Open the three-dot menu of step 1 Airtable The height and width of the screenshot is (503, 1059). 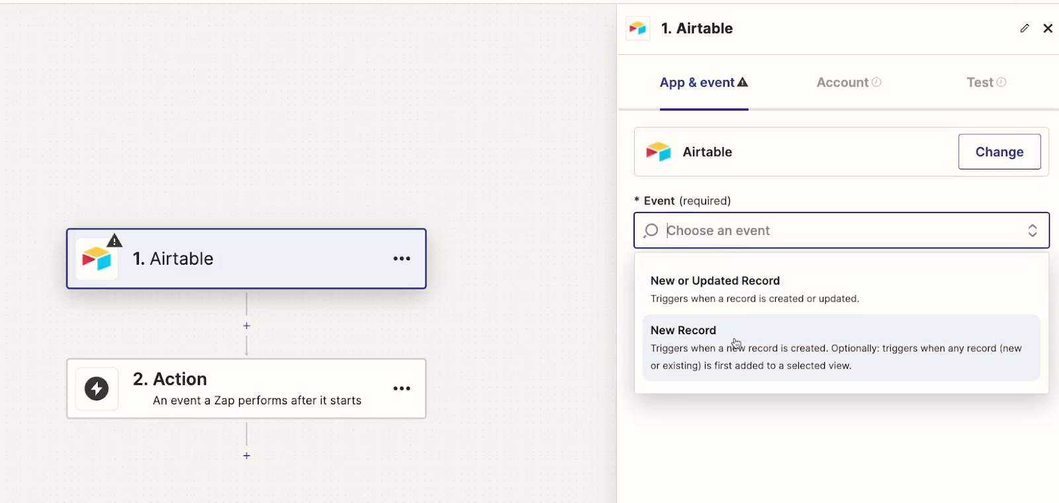click(x=402, y=259)
